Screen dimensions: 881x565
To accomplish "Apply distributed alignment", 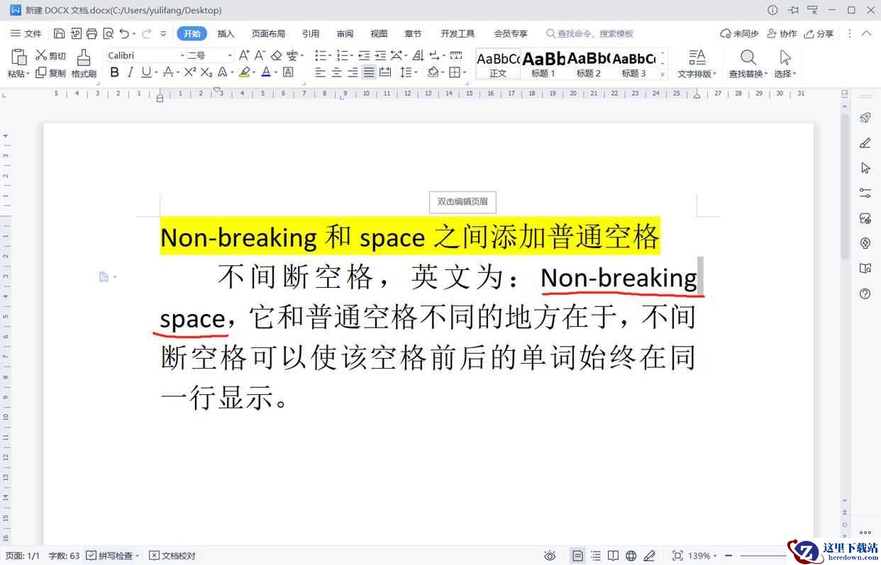I will pos(385,72).
